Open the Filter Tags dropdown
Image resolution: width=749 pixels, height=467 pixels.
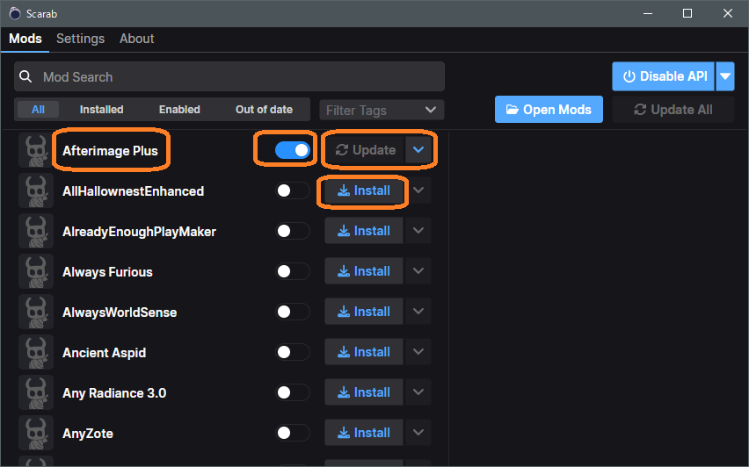pyautogui.click(x=382, y=111)
